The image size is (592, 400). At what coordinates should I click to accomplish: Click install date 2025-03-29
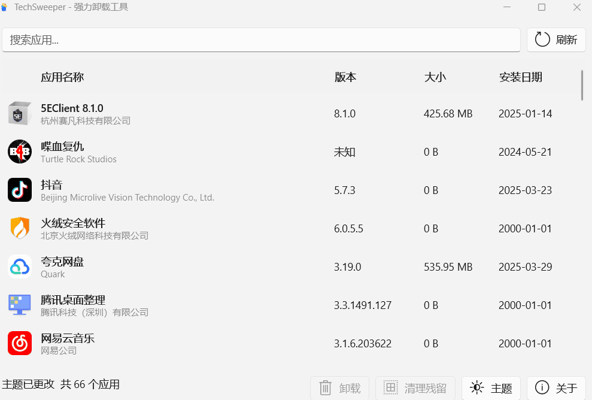[x=525, y=266]
